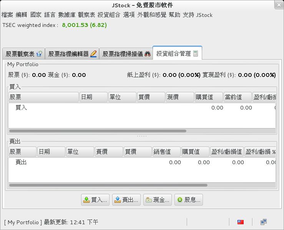This screenshot has width=284, height=230.
Task: Sort buy table by 當前值 column
Action: [x=237, y=97]
